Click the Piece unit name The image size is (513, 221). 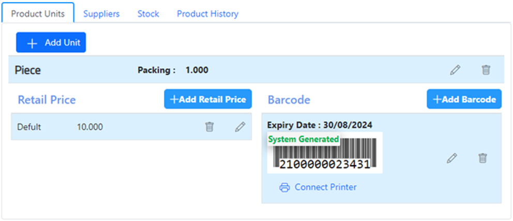pyautogui.click(x=28, y=70)
